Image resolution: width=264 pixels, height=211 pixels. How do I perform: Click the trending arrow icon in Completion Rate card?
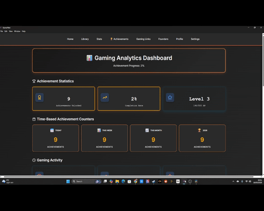pyautogui.click(x=105, y=97)
